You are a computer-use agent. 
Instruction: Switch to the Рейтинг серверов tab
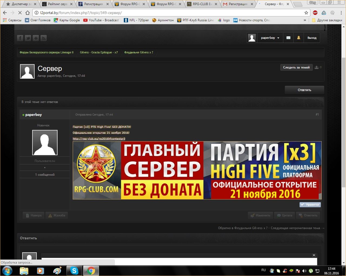coord(57,4)
